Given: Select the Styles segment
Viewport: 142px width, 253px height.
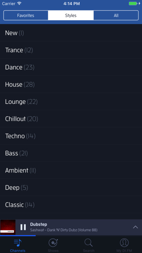Looking at the screenshot, I should 71,16.
